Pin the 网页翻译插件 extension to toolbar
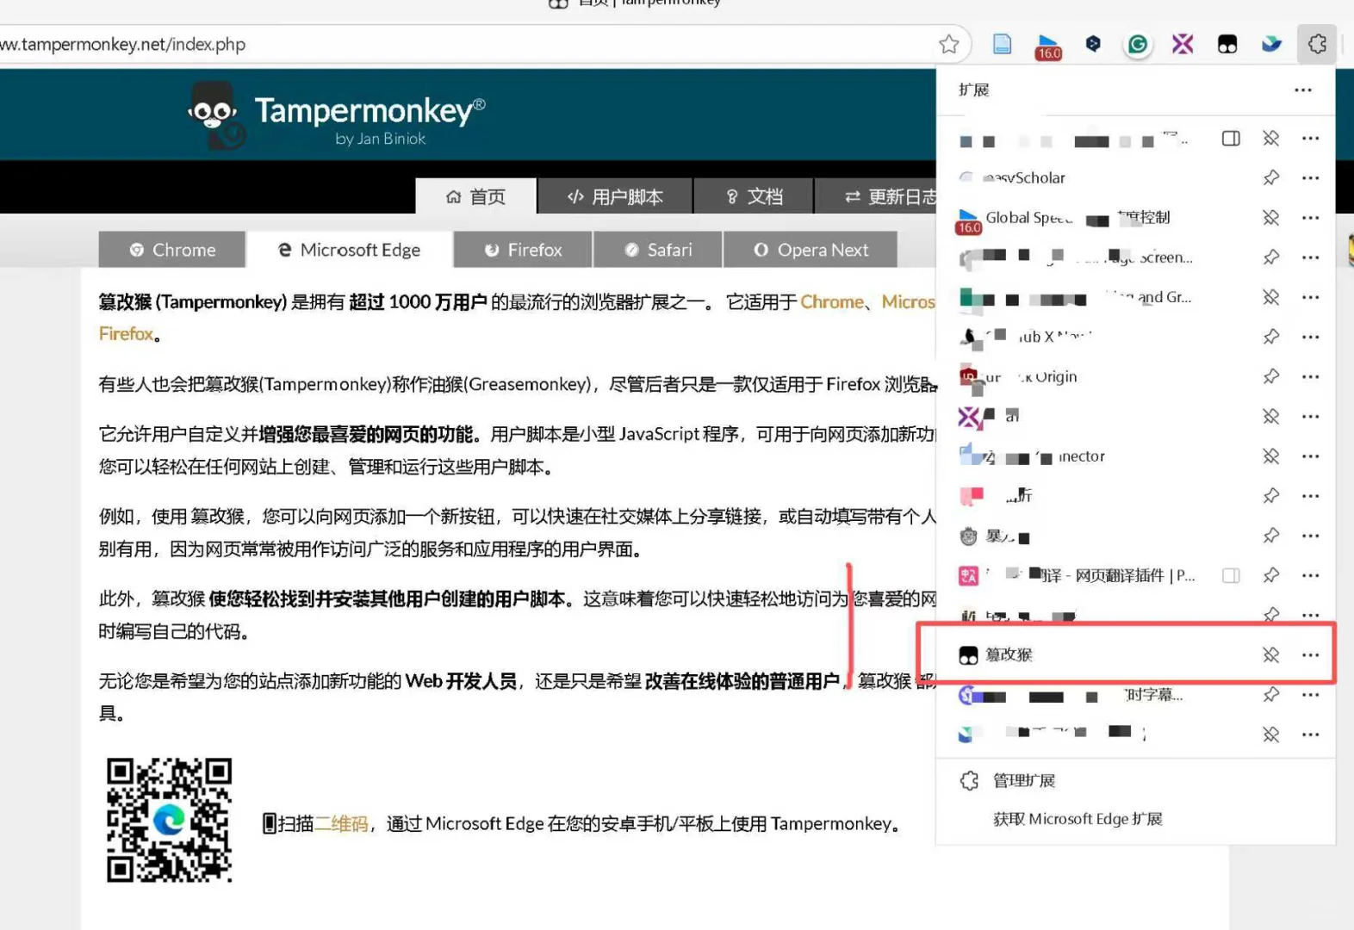 (x=1270, y=575)
